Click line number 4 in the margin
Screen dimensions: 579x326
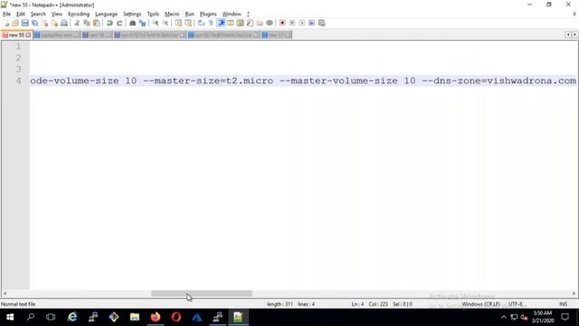pos(18,81)
